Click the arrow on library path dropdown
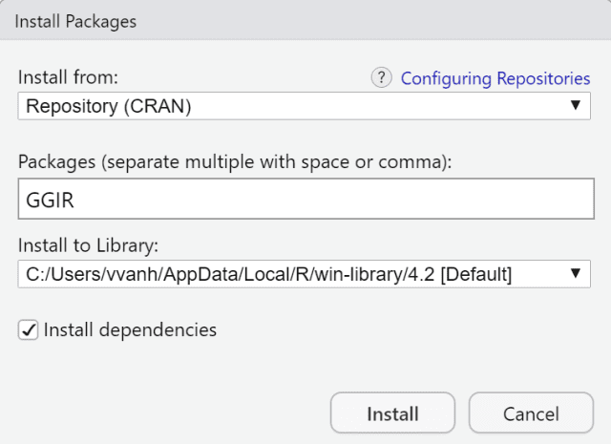Image resolution: width=611 pixels, height=444 pixels. [x=575, y=274]
